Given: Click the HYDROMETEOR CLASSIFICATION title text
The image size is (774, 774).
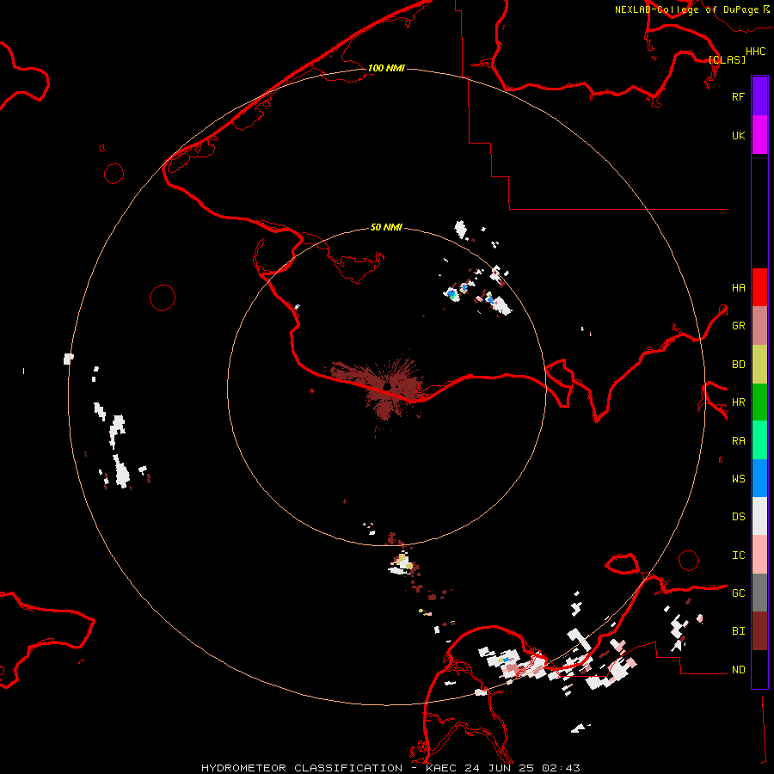Looking at the screenshot, I should (302, 768).
